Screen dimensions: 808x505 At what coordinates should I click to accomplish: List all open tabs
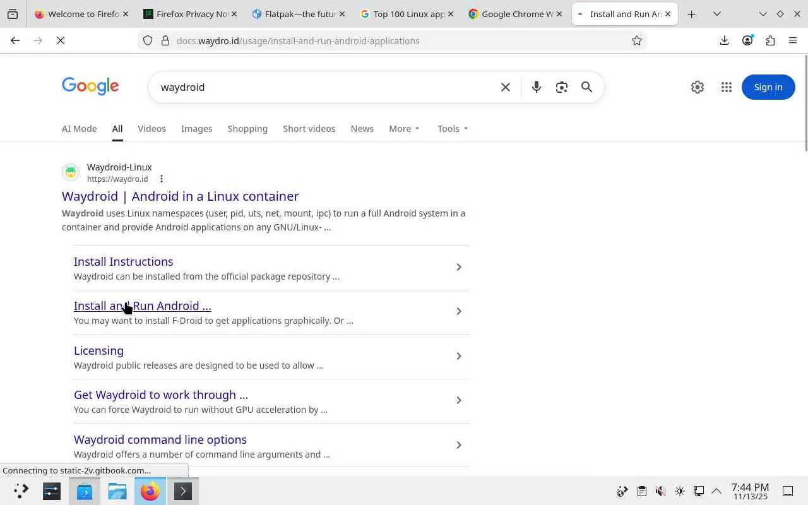(x=717, y=14)
